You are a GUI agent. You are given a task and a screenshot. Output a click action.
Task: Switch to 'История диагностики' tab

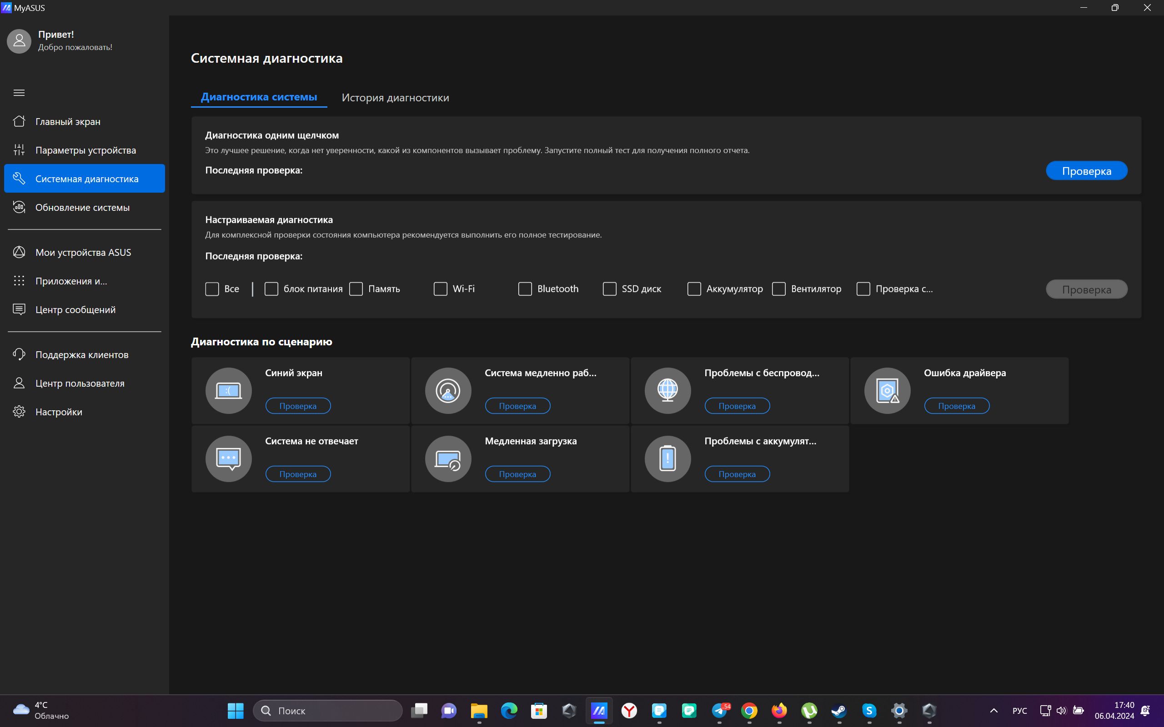pos(396,98)
